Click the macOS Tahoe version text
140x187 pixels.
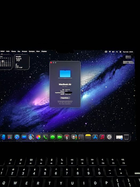(68, 94)
